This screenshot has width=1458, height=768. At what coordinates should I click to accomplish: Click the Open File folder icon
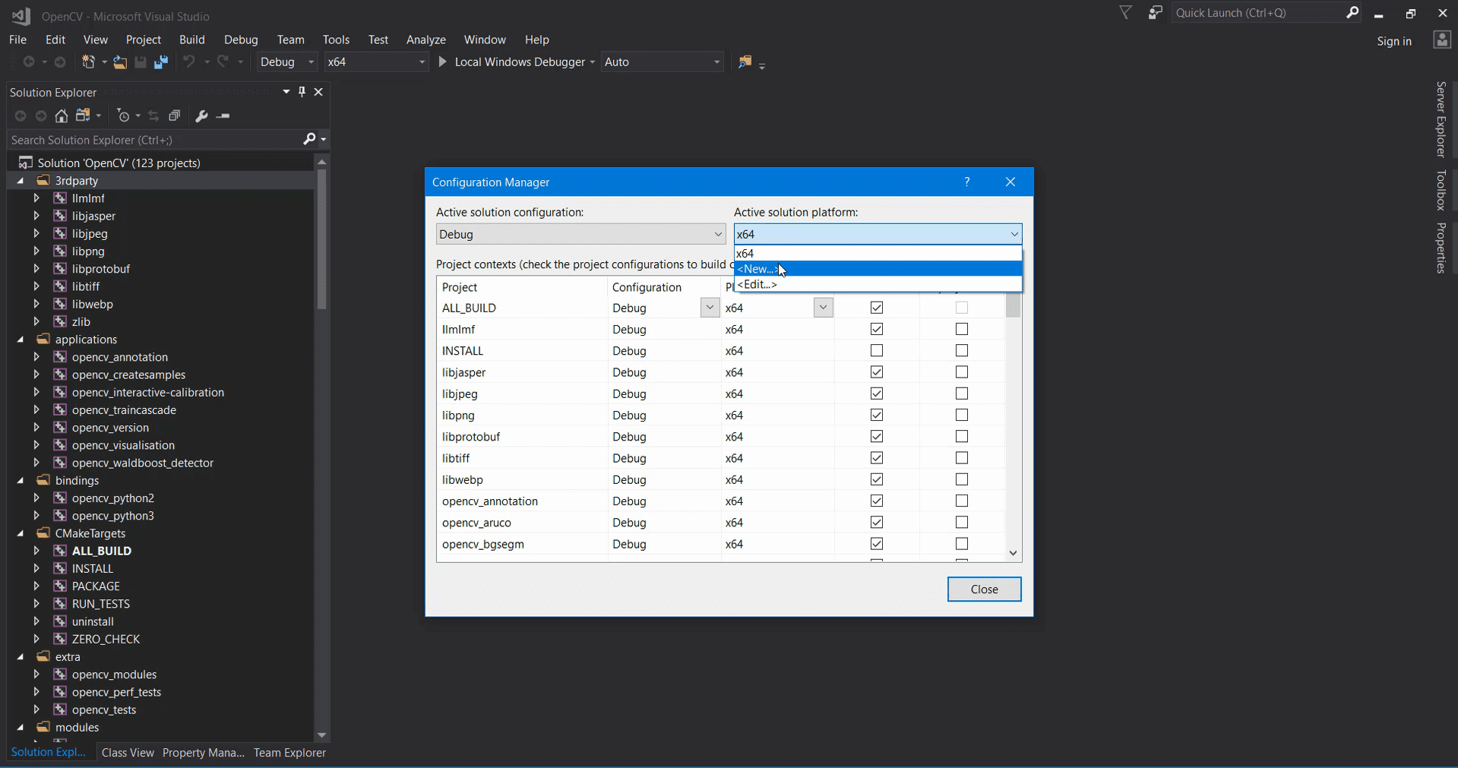click(x=120, y=62)
